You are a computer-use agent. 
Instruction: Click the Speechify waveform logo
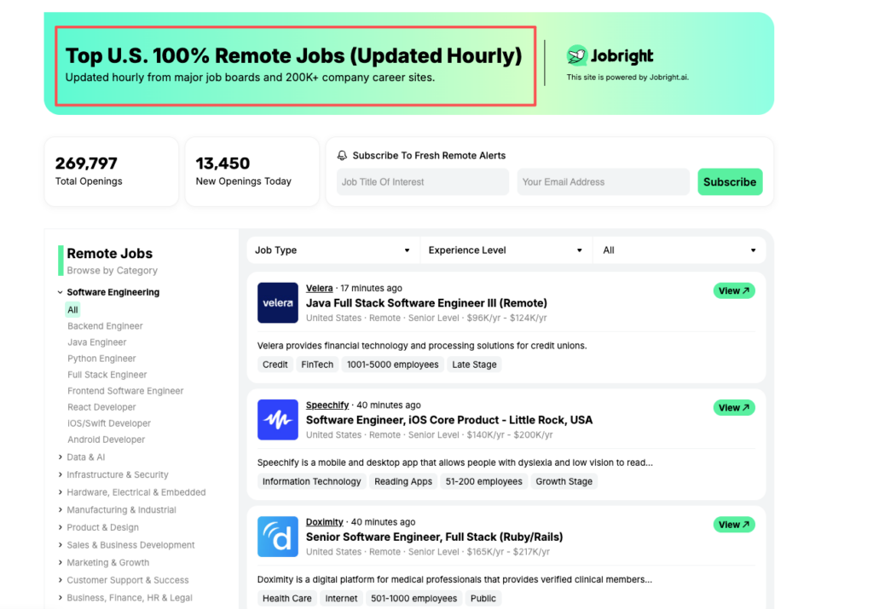[277, 420]
